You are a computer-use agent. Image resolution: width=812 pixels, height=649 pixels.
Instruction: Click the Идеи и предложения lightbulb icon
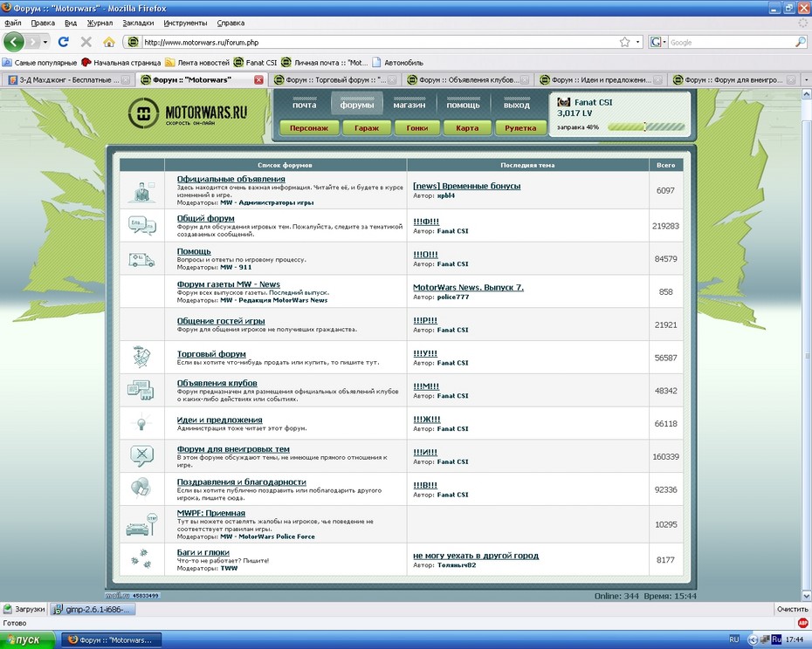pyautogui.click(x=141, y=423)
